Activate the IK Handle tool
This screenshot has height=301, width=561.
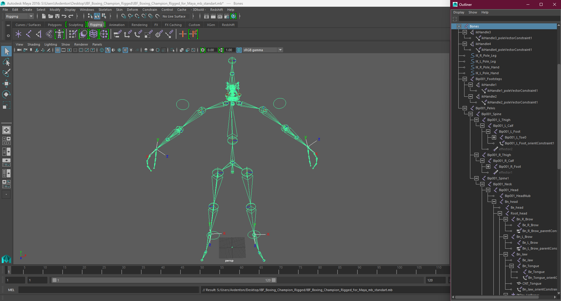click(x=39, y=34)
